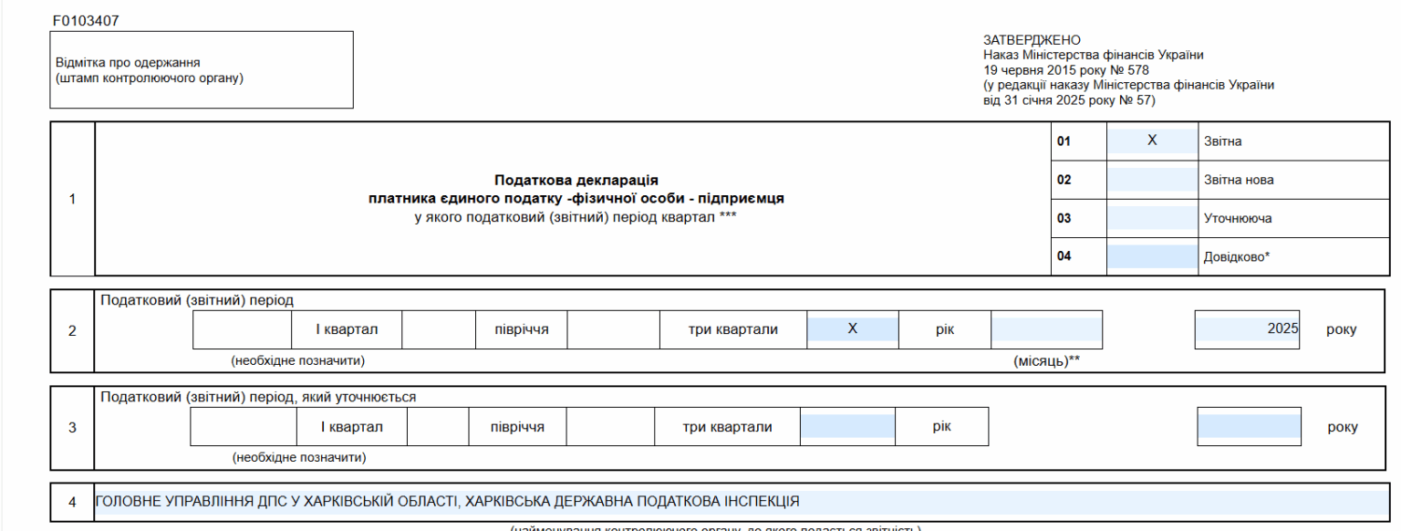
Task: Click the місяць field in row 2
Action: click(x=1046, y=329)
